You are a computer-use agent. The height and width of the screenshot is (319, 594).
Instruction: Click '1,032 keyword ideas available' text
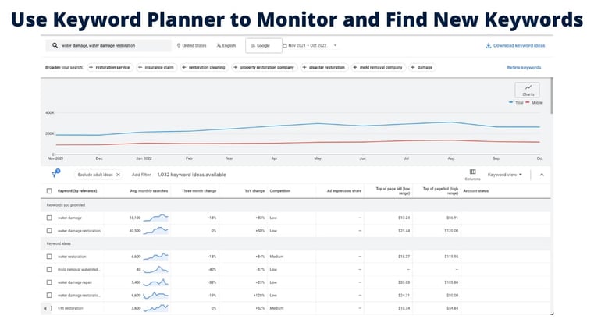click(191, 175)
